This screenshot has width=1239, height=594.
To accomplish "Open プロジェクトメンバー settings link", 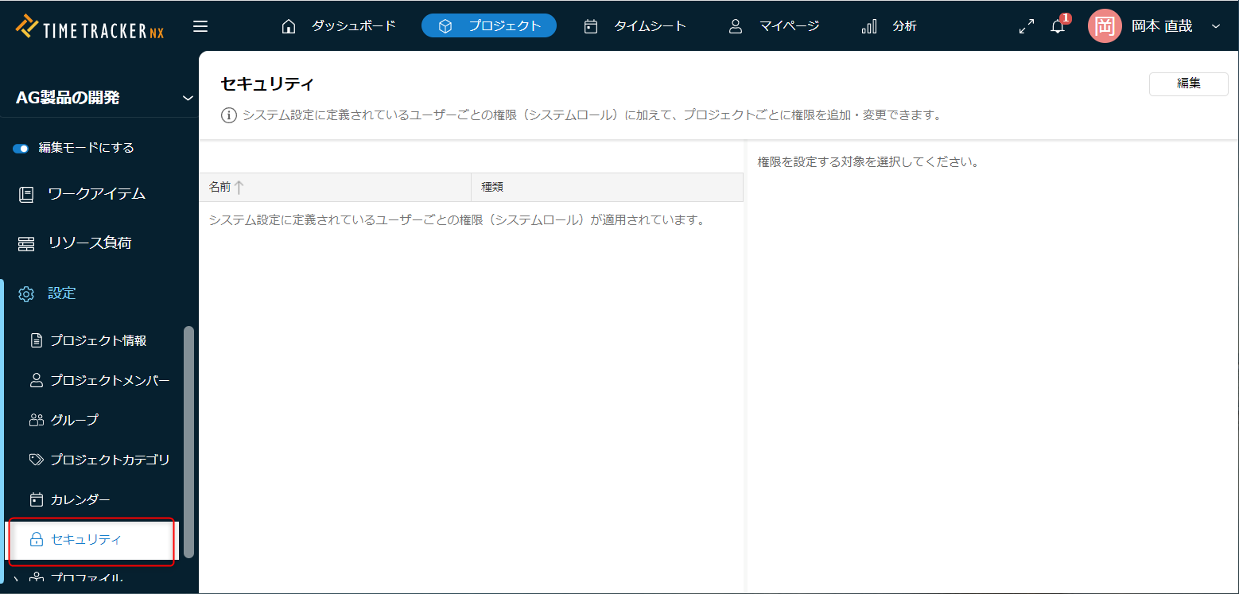I will (x=110, y=380).
